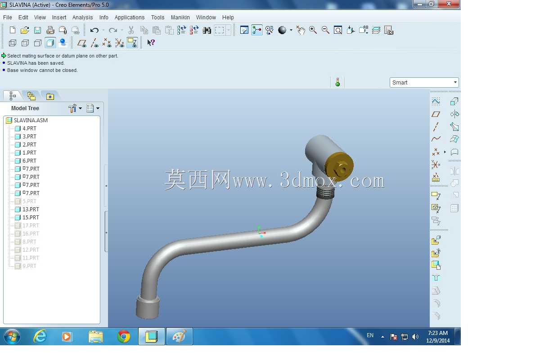Zoom out with magnifier minus icon
The width and height of the screenshot is (549, 361).
point(326,30)
